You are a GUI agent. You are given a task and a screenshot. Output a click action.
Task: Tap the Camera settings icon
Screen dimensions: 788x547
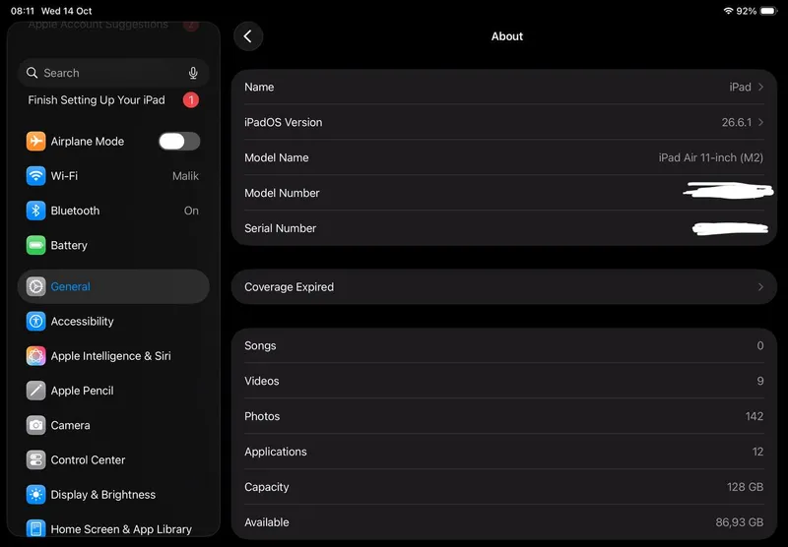click(x=35, y=425)
